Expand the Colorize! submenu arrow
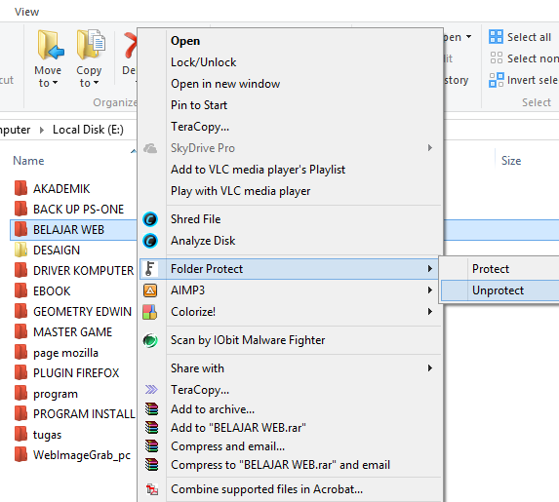This screenshot has width=559, height=502. pos(430,312)
